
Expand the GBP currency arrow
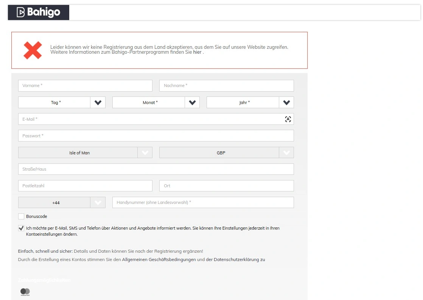(286, 153)
